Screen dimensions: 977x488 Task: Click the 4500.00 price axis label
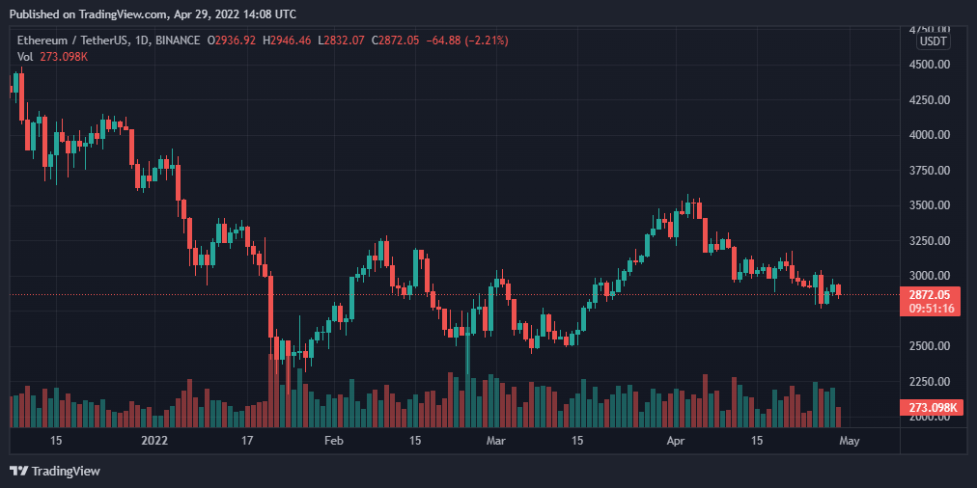929,65
